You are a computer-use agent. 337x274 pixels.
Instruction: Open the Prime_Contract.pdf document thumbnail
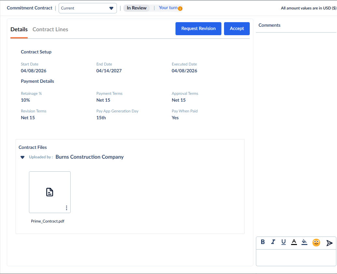pyautogui.click(x=49, y=192)
